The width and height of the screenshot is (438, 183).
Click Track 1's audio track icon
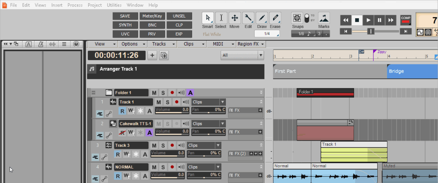(113, 102)
